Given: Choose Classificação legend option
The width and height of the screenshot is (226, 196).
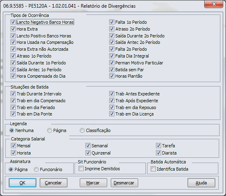Looking at the screenshot, I should 82,130.
